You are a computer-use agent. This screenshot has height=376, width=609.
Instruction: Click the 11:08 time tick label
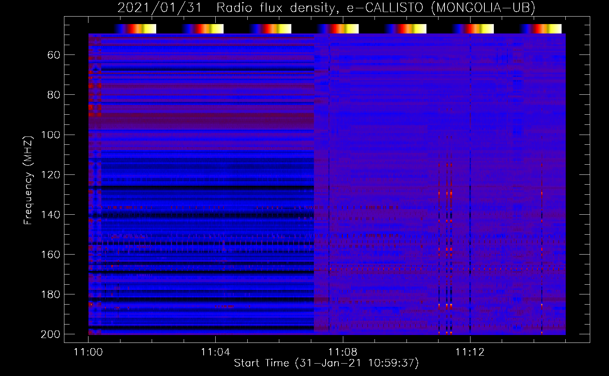click(x=343, y=352)
